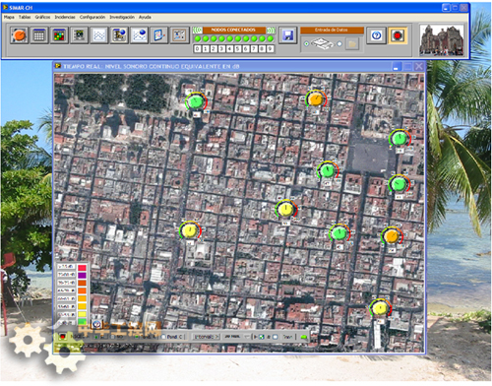The image size is (492, 386).
Task: Click the left antenna signal icon beside Nodos Conectados
Action: [x=197, y=31]
